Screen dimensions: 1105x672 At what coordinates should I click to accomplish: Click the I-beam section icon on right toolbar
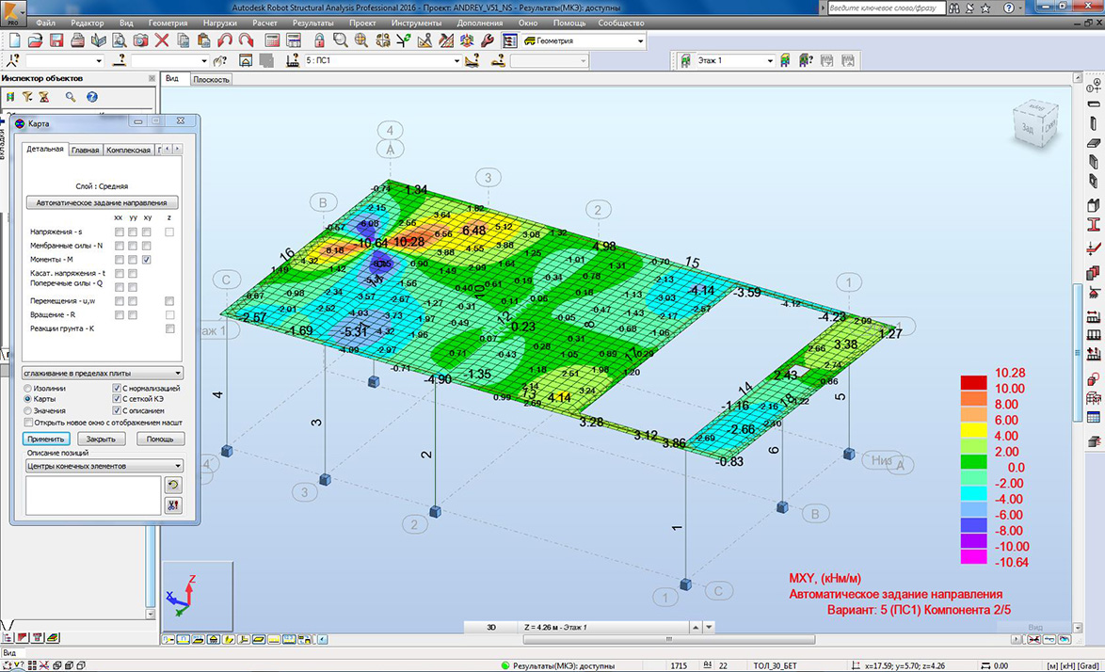[x=1094, y=225]
